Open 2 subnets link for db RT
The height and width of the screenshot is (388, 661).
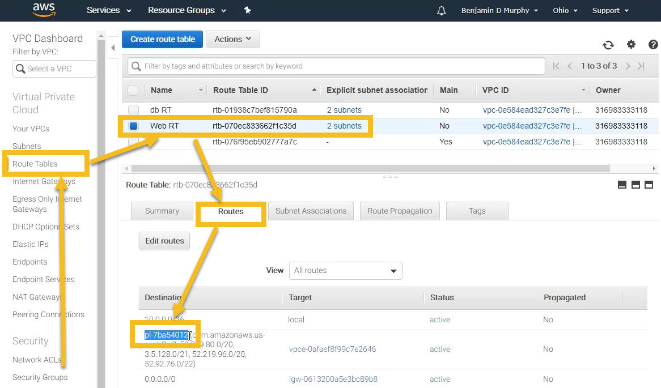pos(344,110)
